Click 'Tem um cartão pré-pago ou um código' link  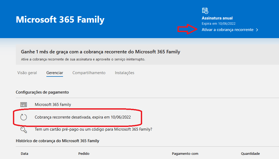(x=93, y=129)
